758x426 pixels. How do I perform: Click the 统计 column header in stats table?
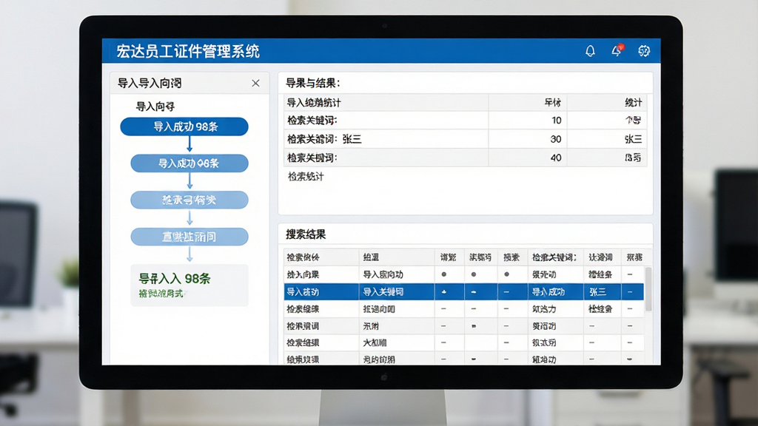tap(633, 102)
